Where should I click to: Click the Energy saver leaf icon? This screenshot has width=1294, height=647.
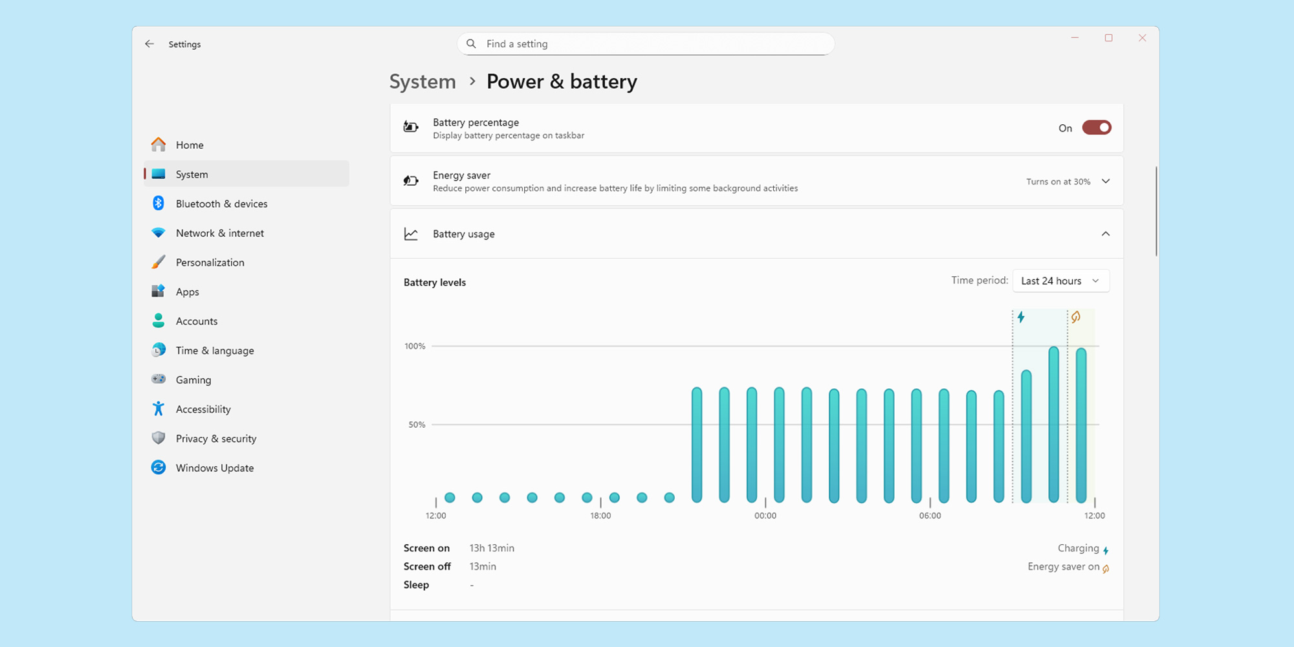click(x=411, y=181)
